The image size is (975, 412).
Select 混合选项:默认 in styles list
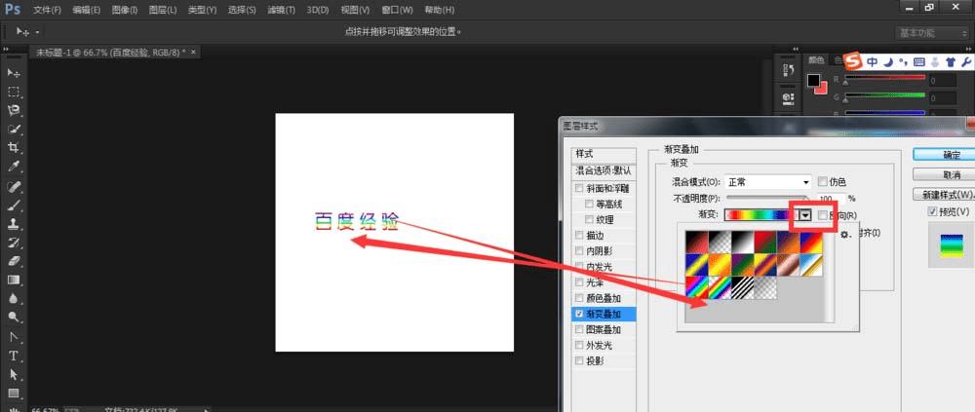[604, 170]
